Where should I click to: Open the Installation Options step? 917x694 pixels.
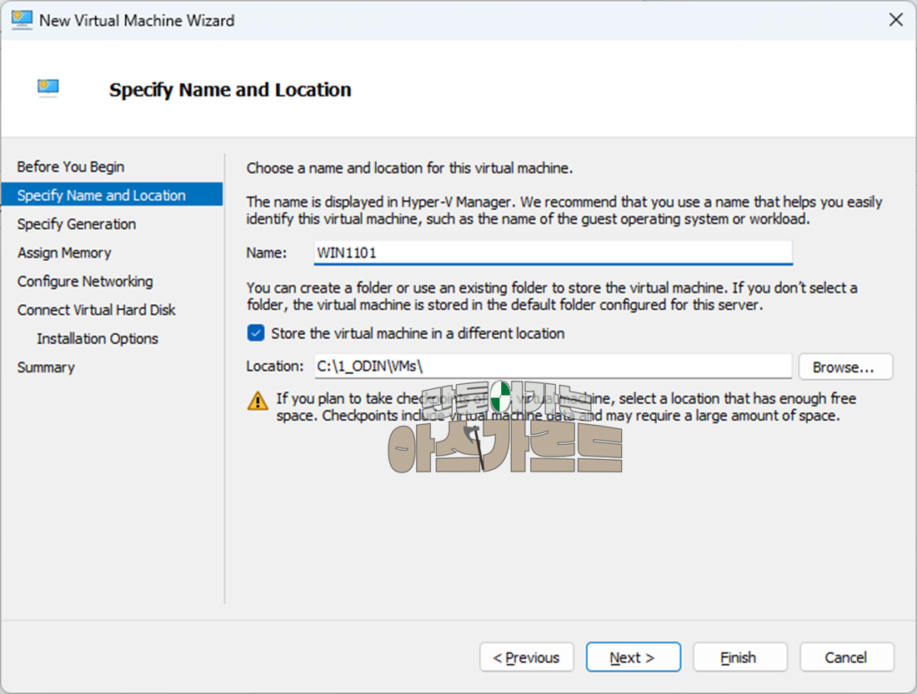(x=98, y=338)
